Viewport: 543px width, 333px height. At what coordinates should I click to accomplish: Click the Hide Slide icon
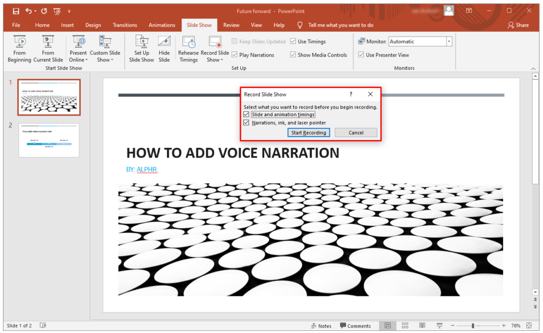pos(164,48)
